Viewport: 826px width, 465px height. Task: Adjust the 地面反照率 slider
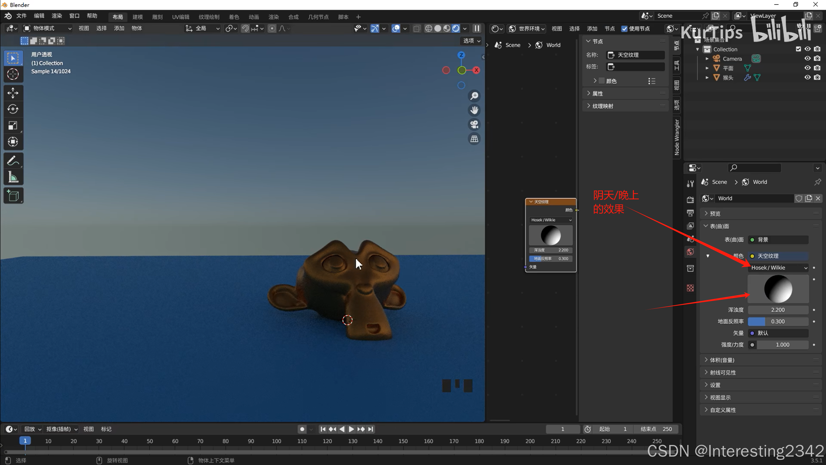click(x=778, y=321)
